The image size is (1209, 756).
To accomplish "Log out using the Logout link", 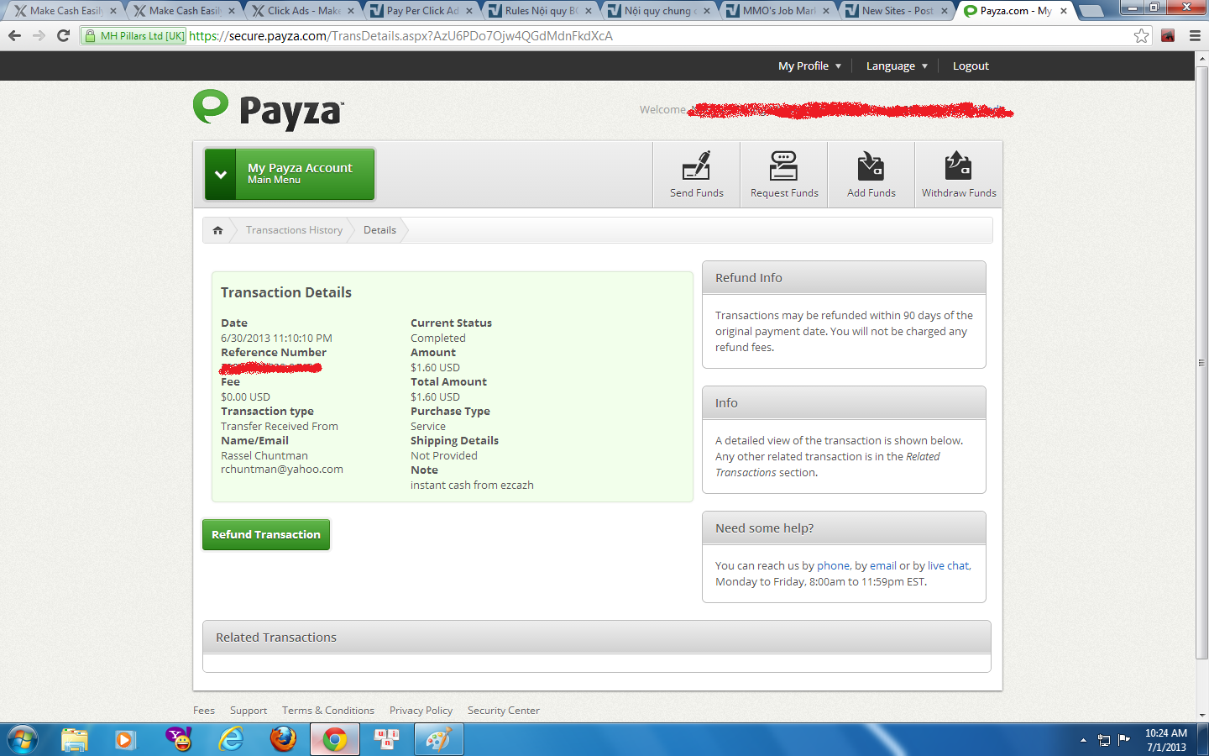I will pos(971,66).
